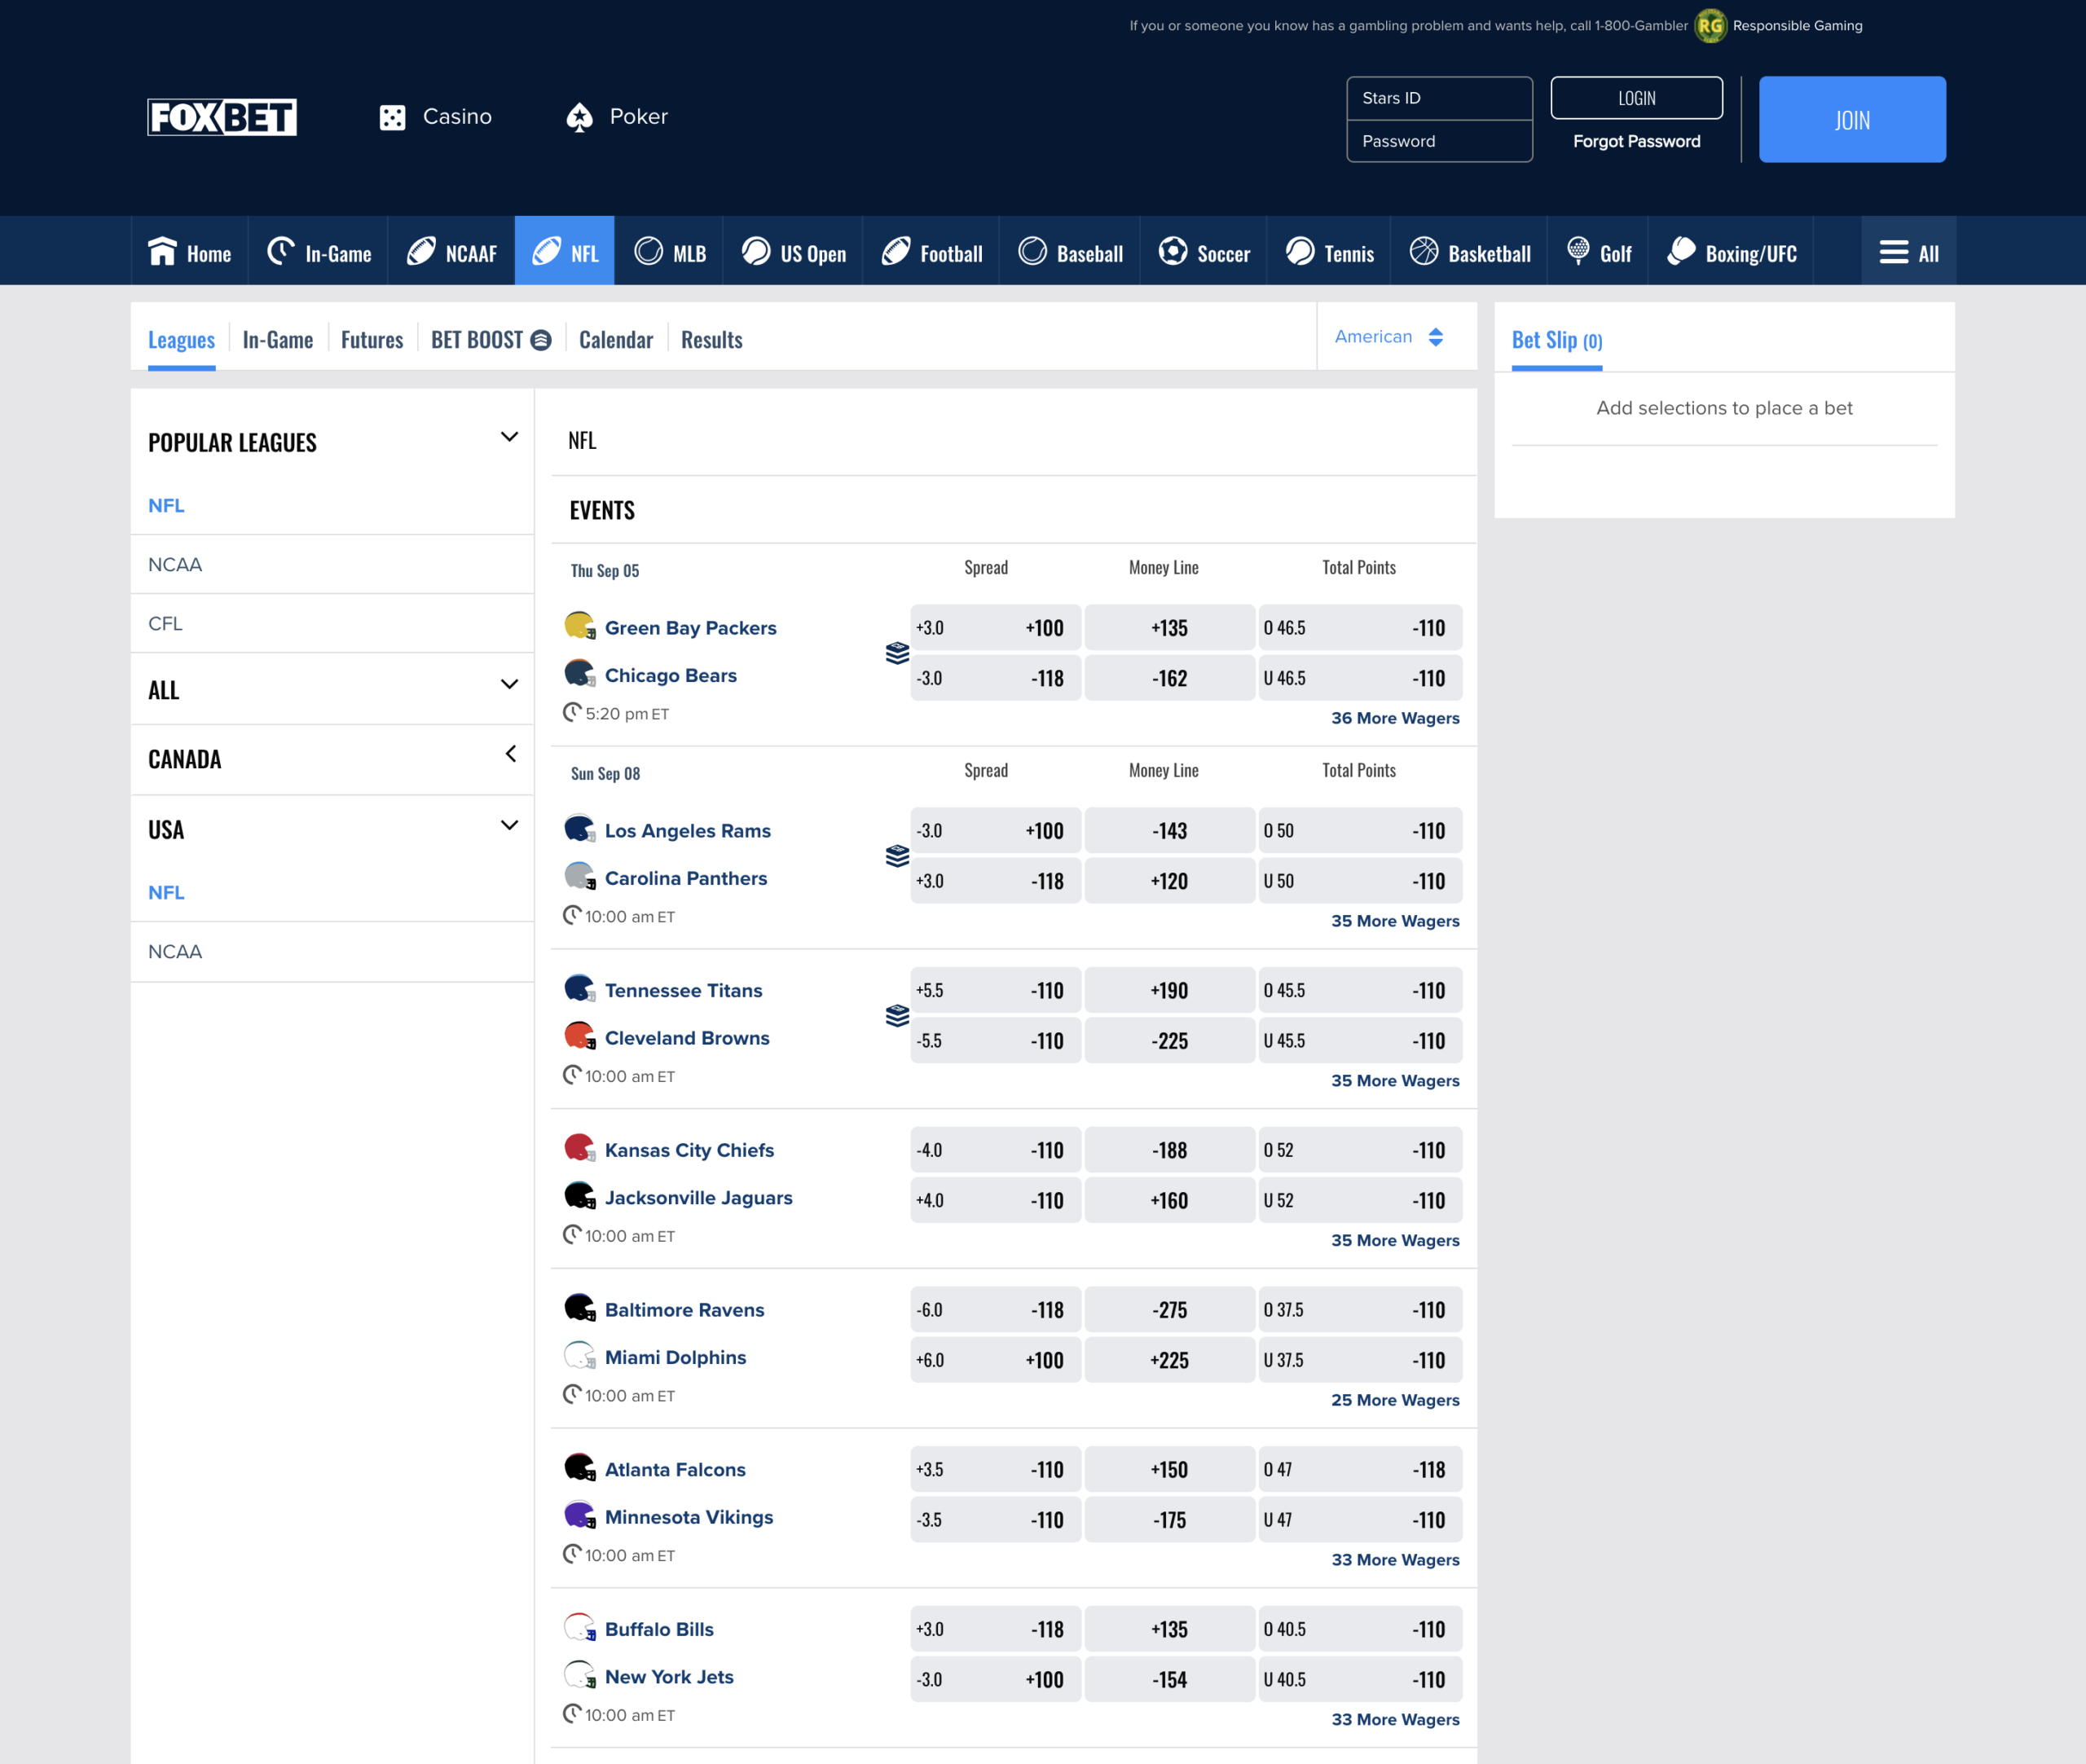2086x1764 pixels.
Task: Open the Results tab
Action: 712,340
